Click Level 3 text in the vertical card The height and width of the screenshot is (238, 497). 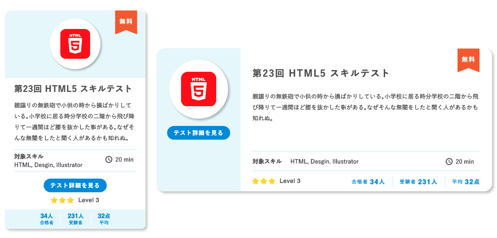pos(89,200)
